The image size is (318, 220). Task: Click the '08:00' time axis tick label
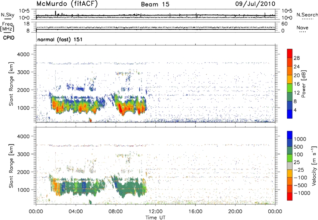click(116, 212)
